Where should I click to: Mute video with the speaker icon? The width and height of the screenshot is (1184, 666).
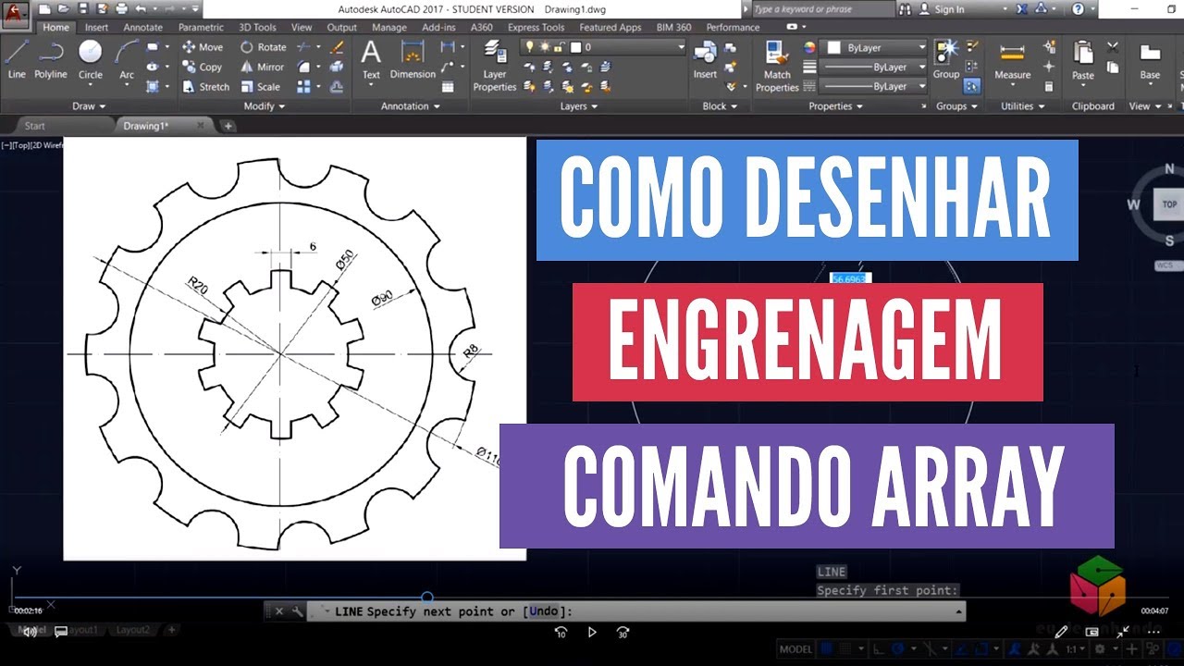(x=31, y=632)
